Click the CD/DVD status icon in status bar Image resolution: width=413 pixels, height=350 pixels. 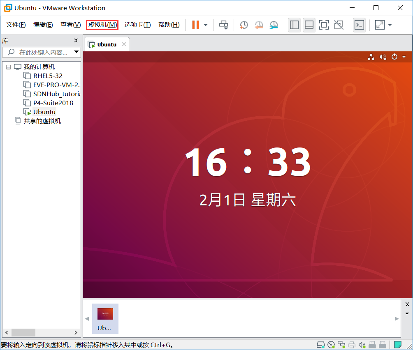click(x=331, y=345)
